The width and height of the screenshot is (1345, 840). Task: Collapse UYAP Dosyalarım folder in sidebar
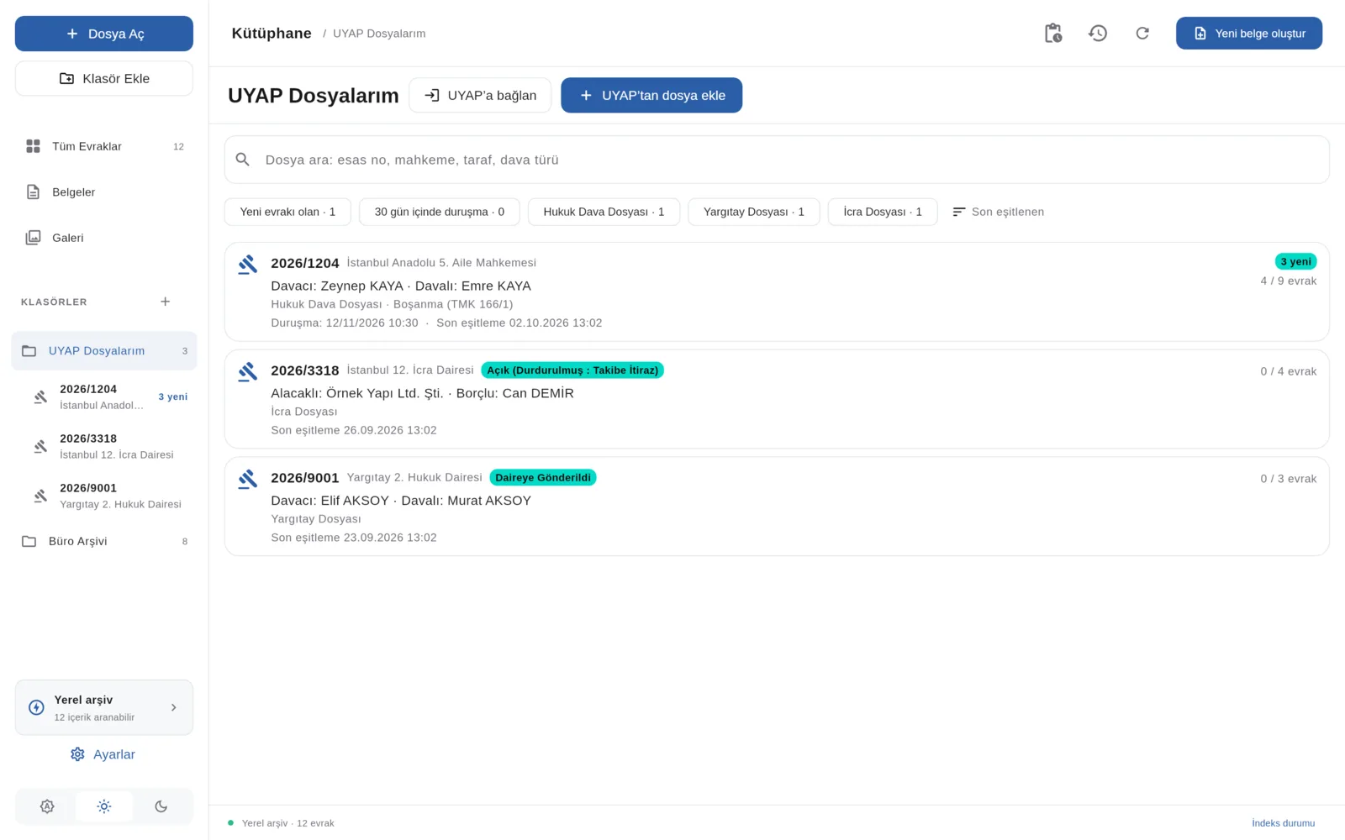point(104,351)
